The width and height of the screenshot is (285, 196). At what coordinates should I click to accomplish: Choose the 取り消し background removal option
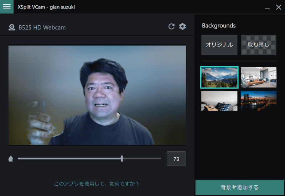click(259, 45)
